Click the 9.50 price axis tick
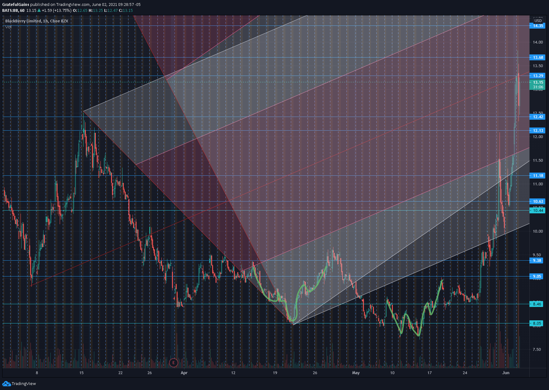This screenshot has height=390, width=549. tap(537, 255)
